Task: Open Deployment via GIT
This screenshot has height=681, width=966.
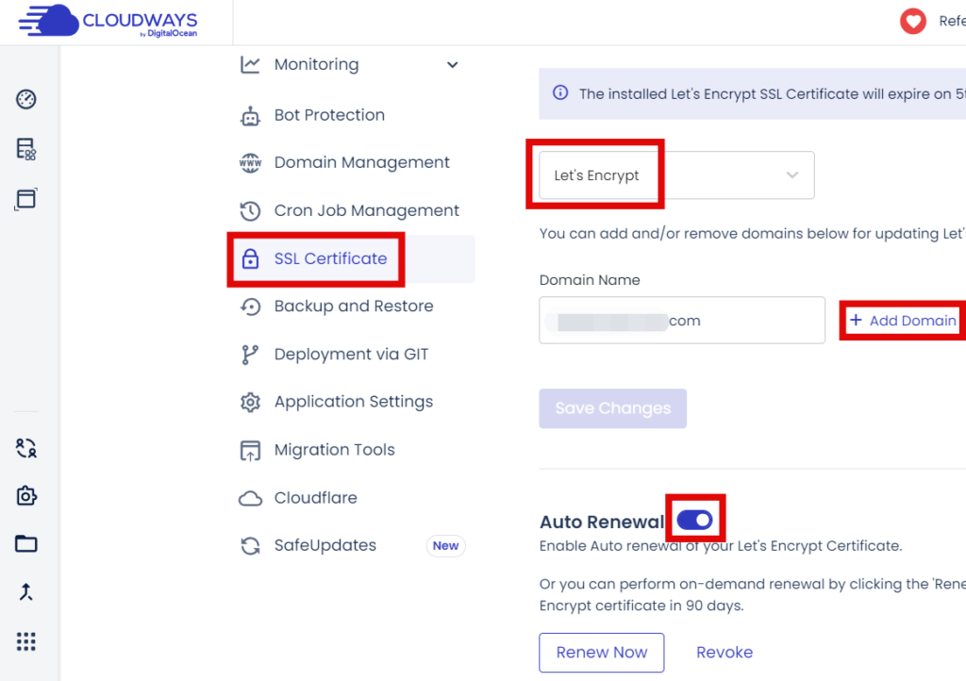Action: tap(351, 355)
